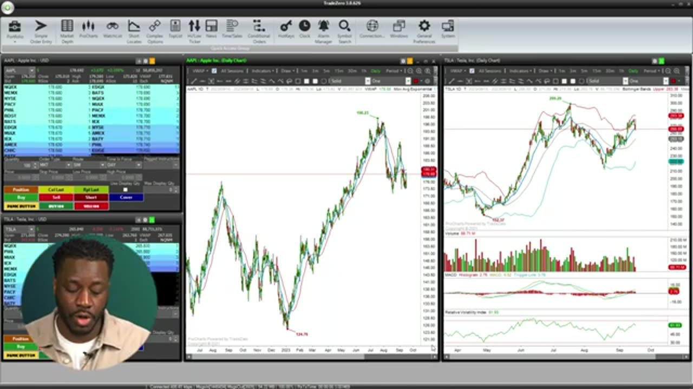Toggle All Sessions checkbox in AAPL chart

(x=214, y=71)
